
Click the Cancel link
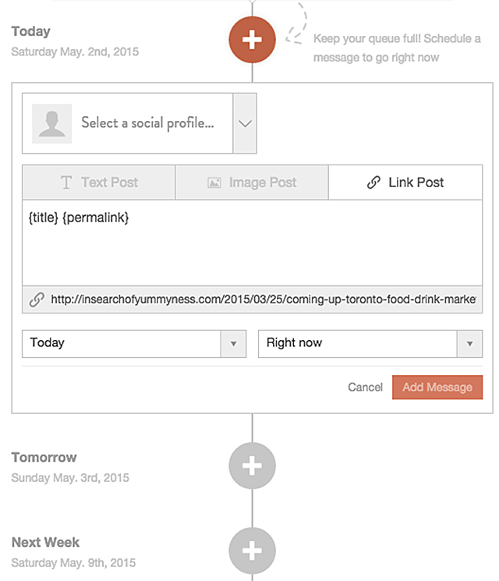pos(365,388)
